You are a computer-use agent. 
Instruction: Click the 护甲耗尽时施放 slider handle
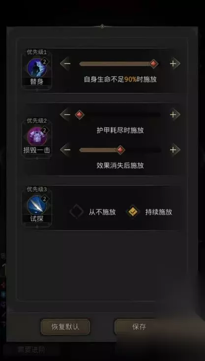click(x=80, y=114)
